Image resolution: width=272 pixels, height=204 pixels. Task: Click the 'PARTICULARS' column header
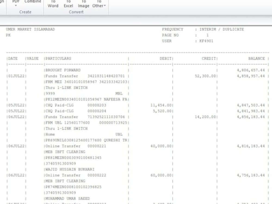[58, 58]
